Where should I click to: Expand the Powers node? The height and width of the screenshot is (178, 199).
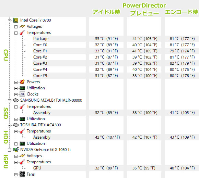coord(16,82)
